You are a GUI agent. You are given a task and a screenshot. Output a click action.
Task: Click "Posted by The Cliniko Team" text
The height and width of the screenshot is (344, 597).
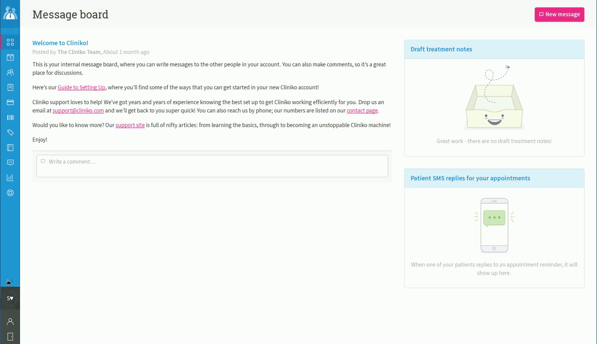tap(66, 52)
